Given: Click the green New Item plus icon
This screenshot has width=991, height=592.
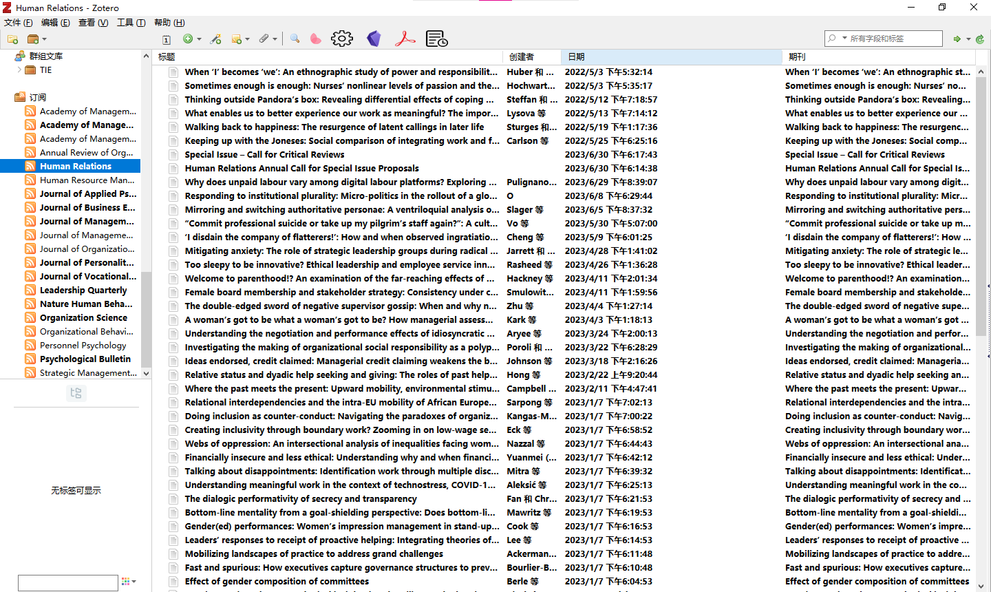Looking at the screenshot, I should pos(188,39).
